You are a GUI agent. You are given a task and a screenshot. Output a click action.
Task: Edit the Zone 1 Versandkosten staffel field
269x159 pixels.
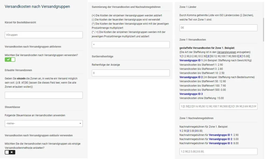(218, 106)
